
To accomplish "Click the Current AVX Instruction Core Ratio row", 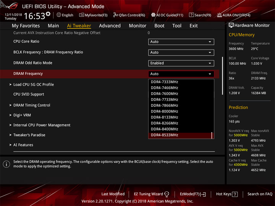I will 57,33.
